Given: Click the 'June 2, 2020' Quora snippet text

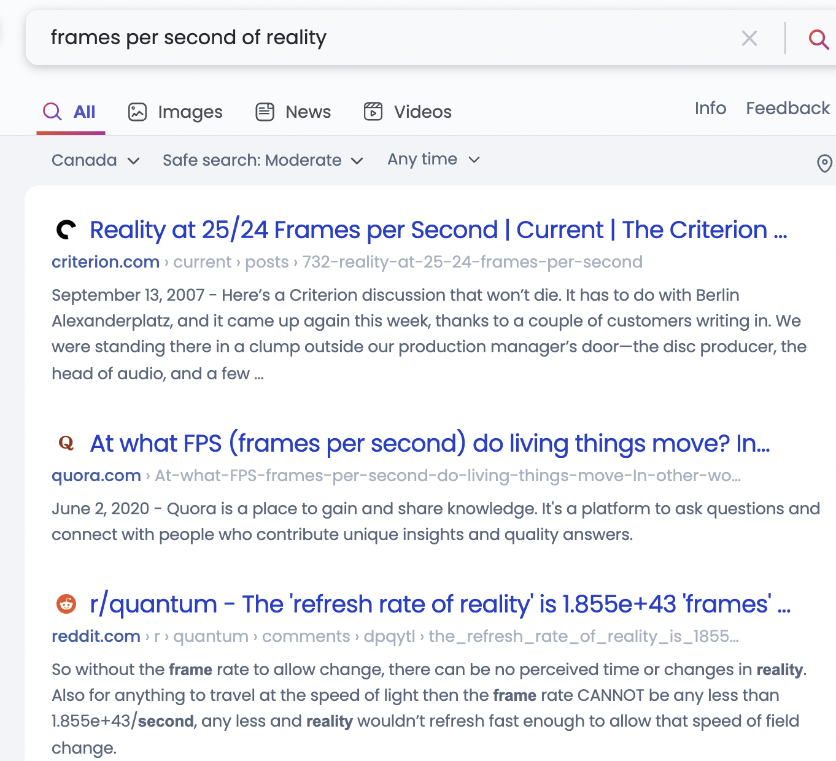Looking at the screenshot, I should point(436,522).
